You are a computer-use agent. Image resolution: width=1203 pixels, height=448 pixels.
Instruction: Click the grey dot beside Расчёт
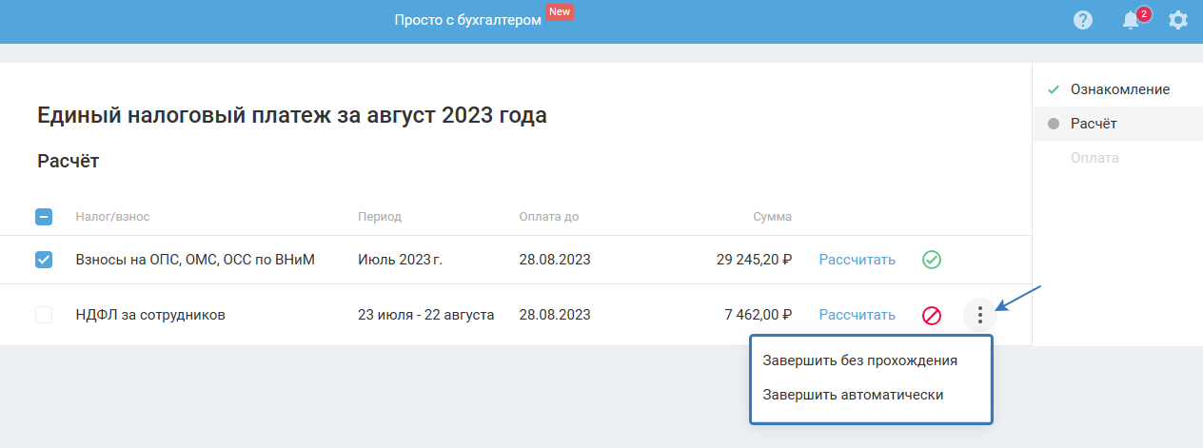tap(1053, 124)
